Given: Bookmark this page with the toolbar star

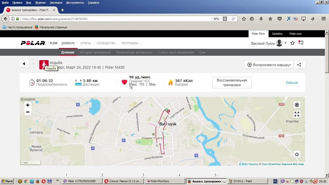Looking at the screenshot, I should pyautogui.click(x=244, y=19).
